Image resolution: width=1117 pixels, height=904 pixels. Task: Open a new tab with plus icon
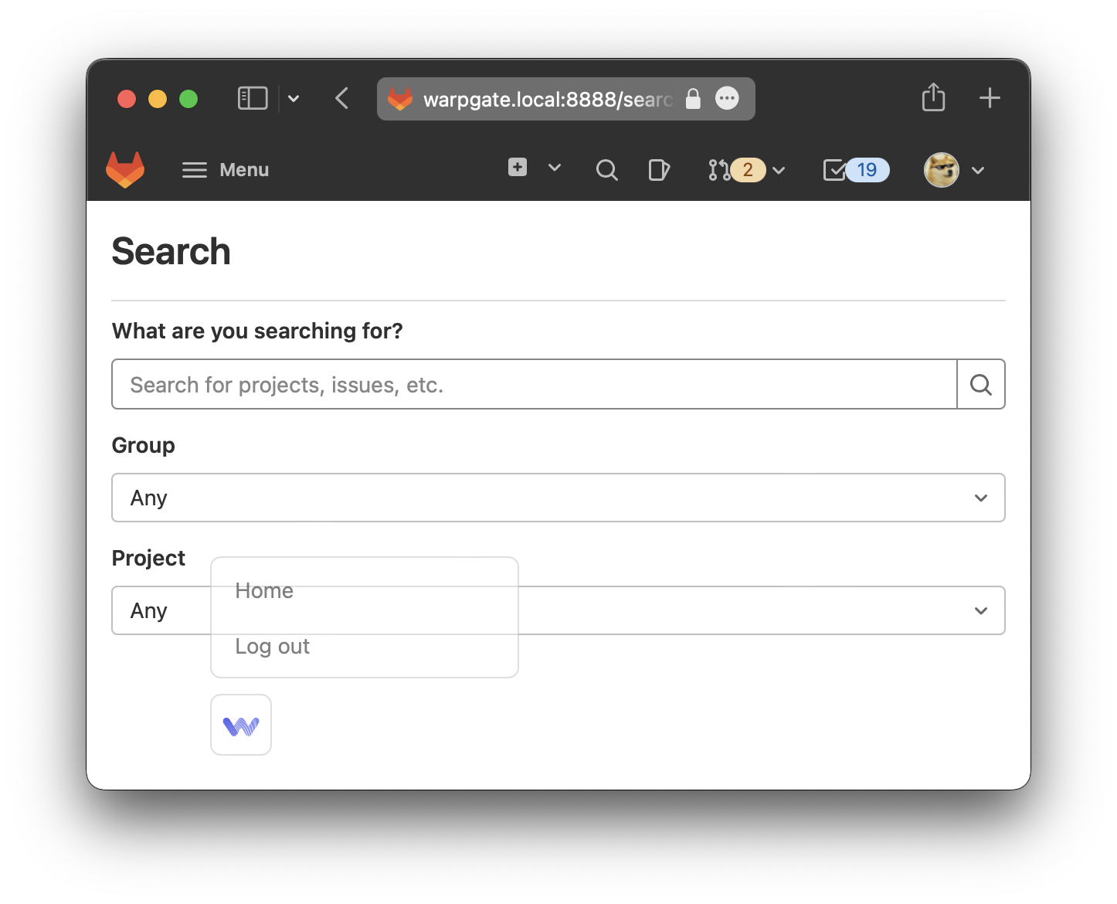[990, 98]
